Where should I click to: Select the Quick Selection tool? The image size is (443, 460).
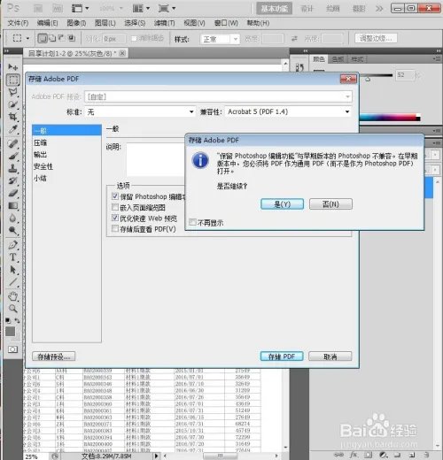[13, 104]
